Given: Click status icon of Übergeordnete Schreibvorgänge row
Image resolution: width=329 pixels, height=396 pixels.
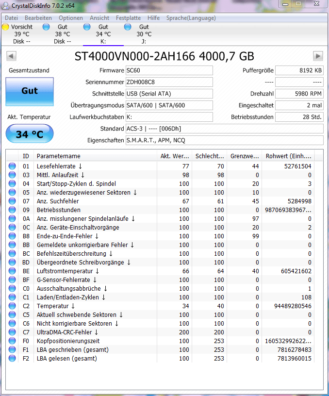Looking at the screenshot, I should (x=12, y=263).
